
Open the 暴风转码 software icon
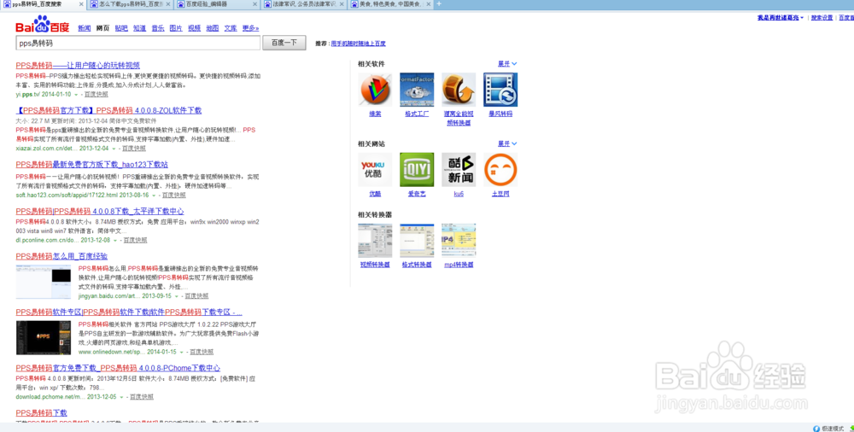(x=500, y=90)
